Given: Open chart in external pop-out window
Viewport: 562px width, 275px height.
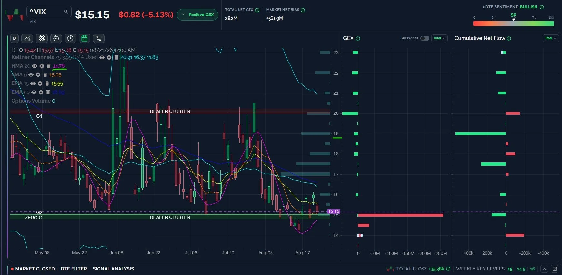Looking at the screenshot, I should 555,269.
